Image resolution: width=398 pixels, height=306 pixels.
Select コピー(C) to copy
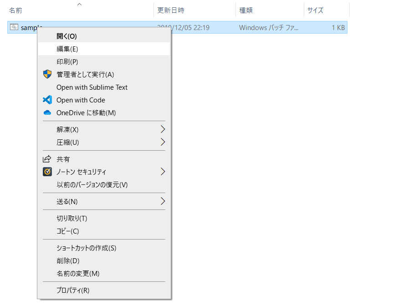104,231
